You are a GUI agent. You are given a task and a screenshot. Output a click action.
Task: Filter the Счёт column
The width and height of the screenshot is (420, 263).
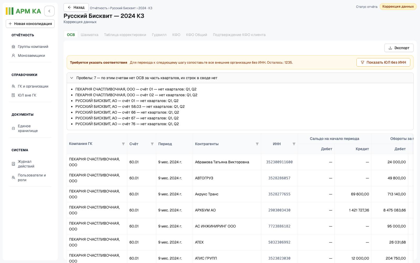point(152,144)
